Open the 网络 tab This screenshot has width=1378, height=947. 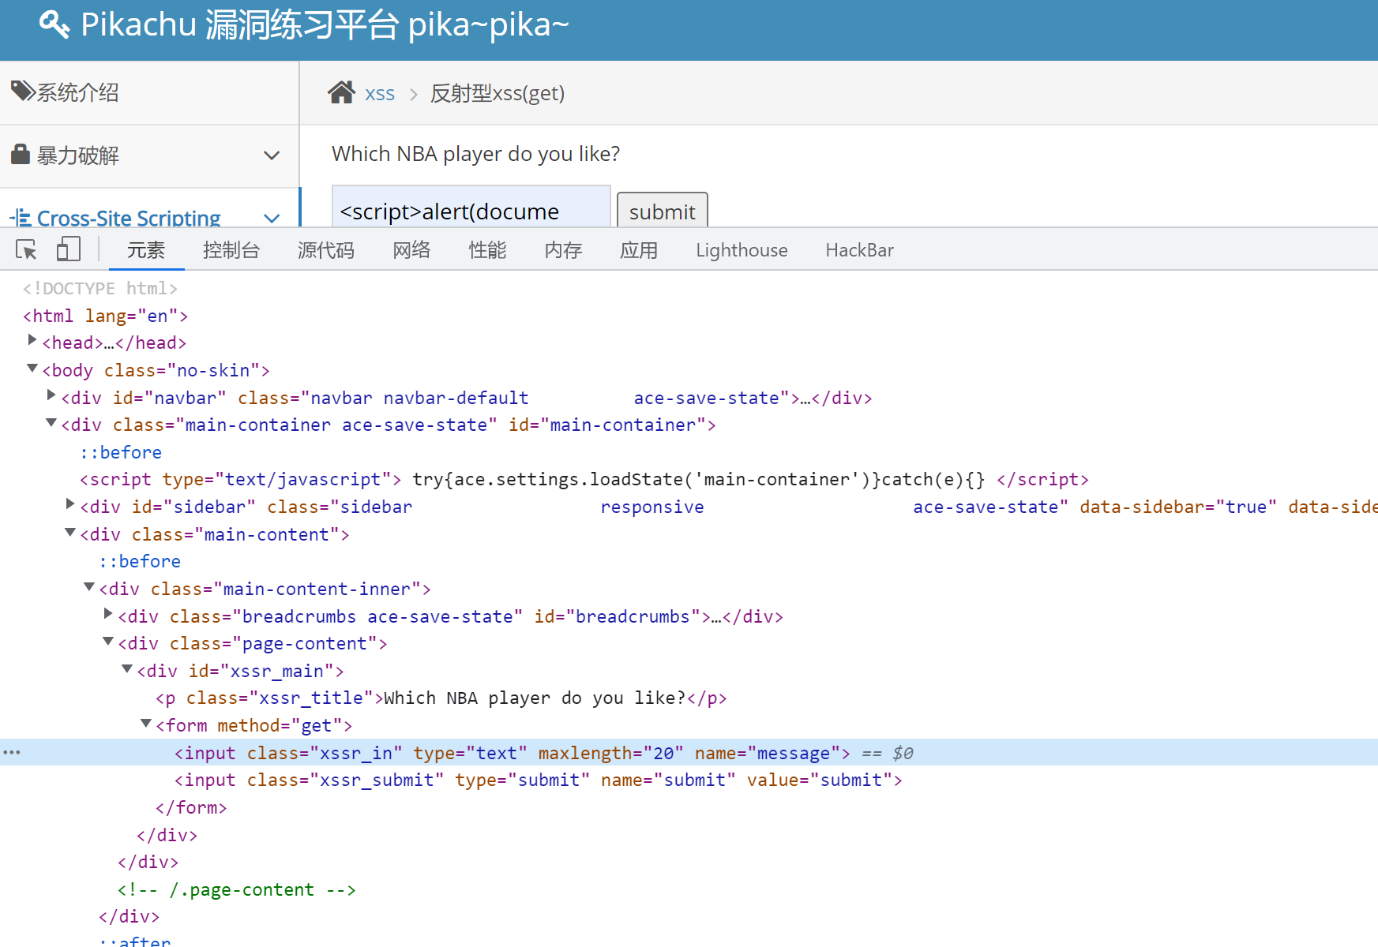click(411, 250)
